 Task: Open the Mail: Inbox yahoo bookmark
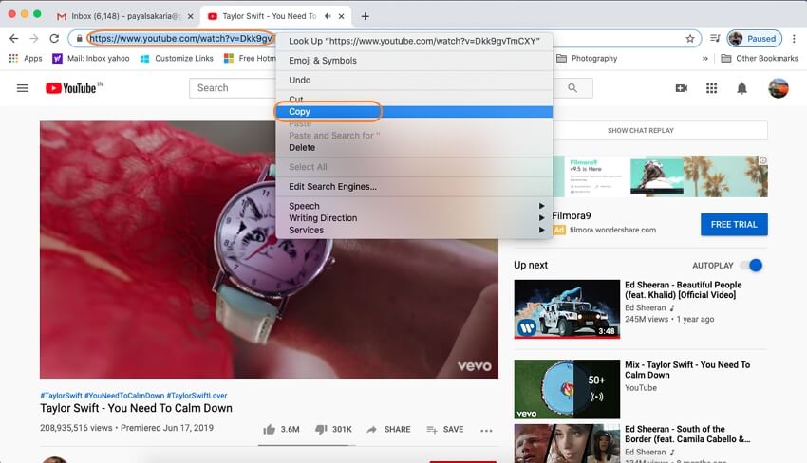(91, 58)
